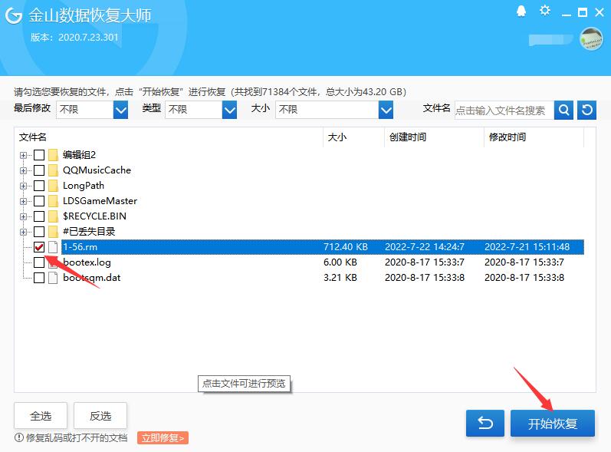The height and width of the screenshot is (452, 611).
Task: Click the file name search field
Action: (504, 111)
